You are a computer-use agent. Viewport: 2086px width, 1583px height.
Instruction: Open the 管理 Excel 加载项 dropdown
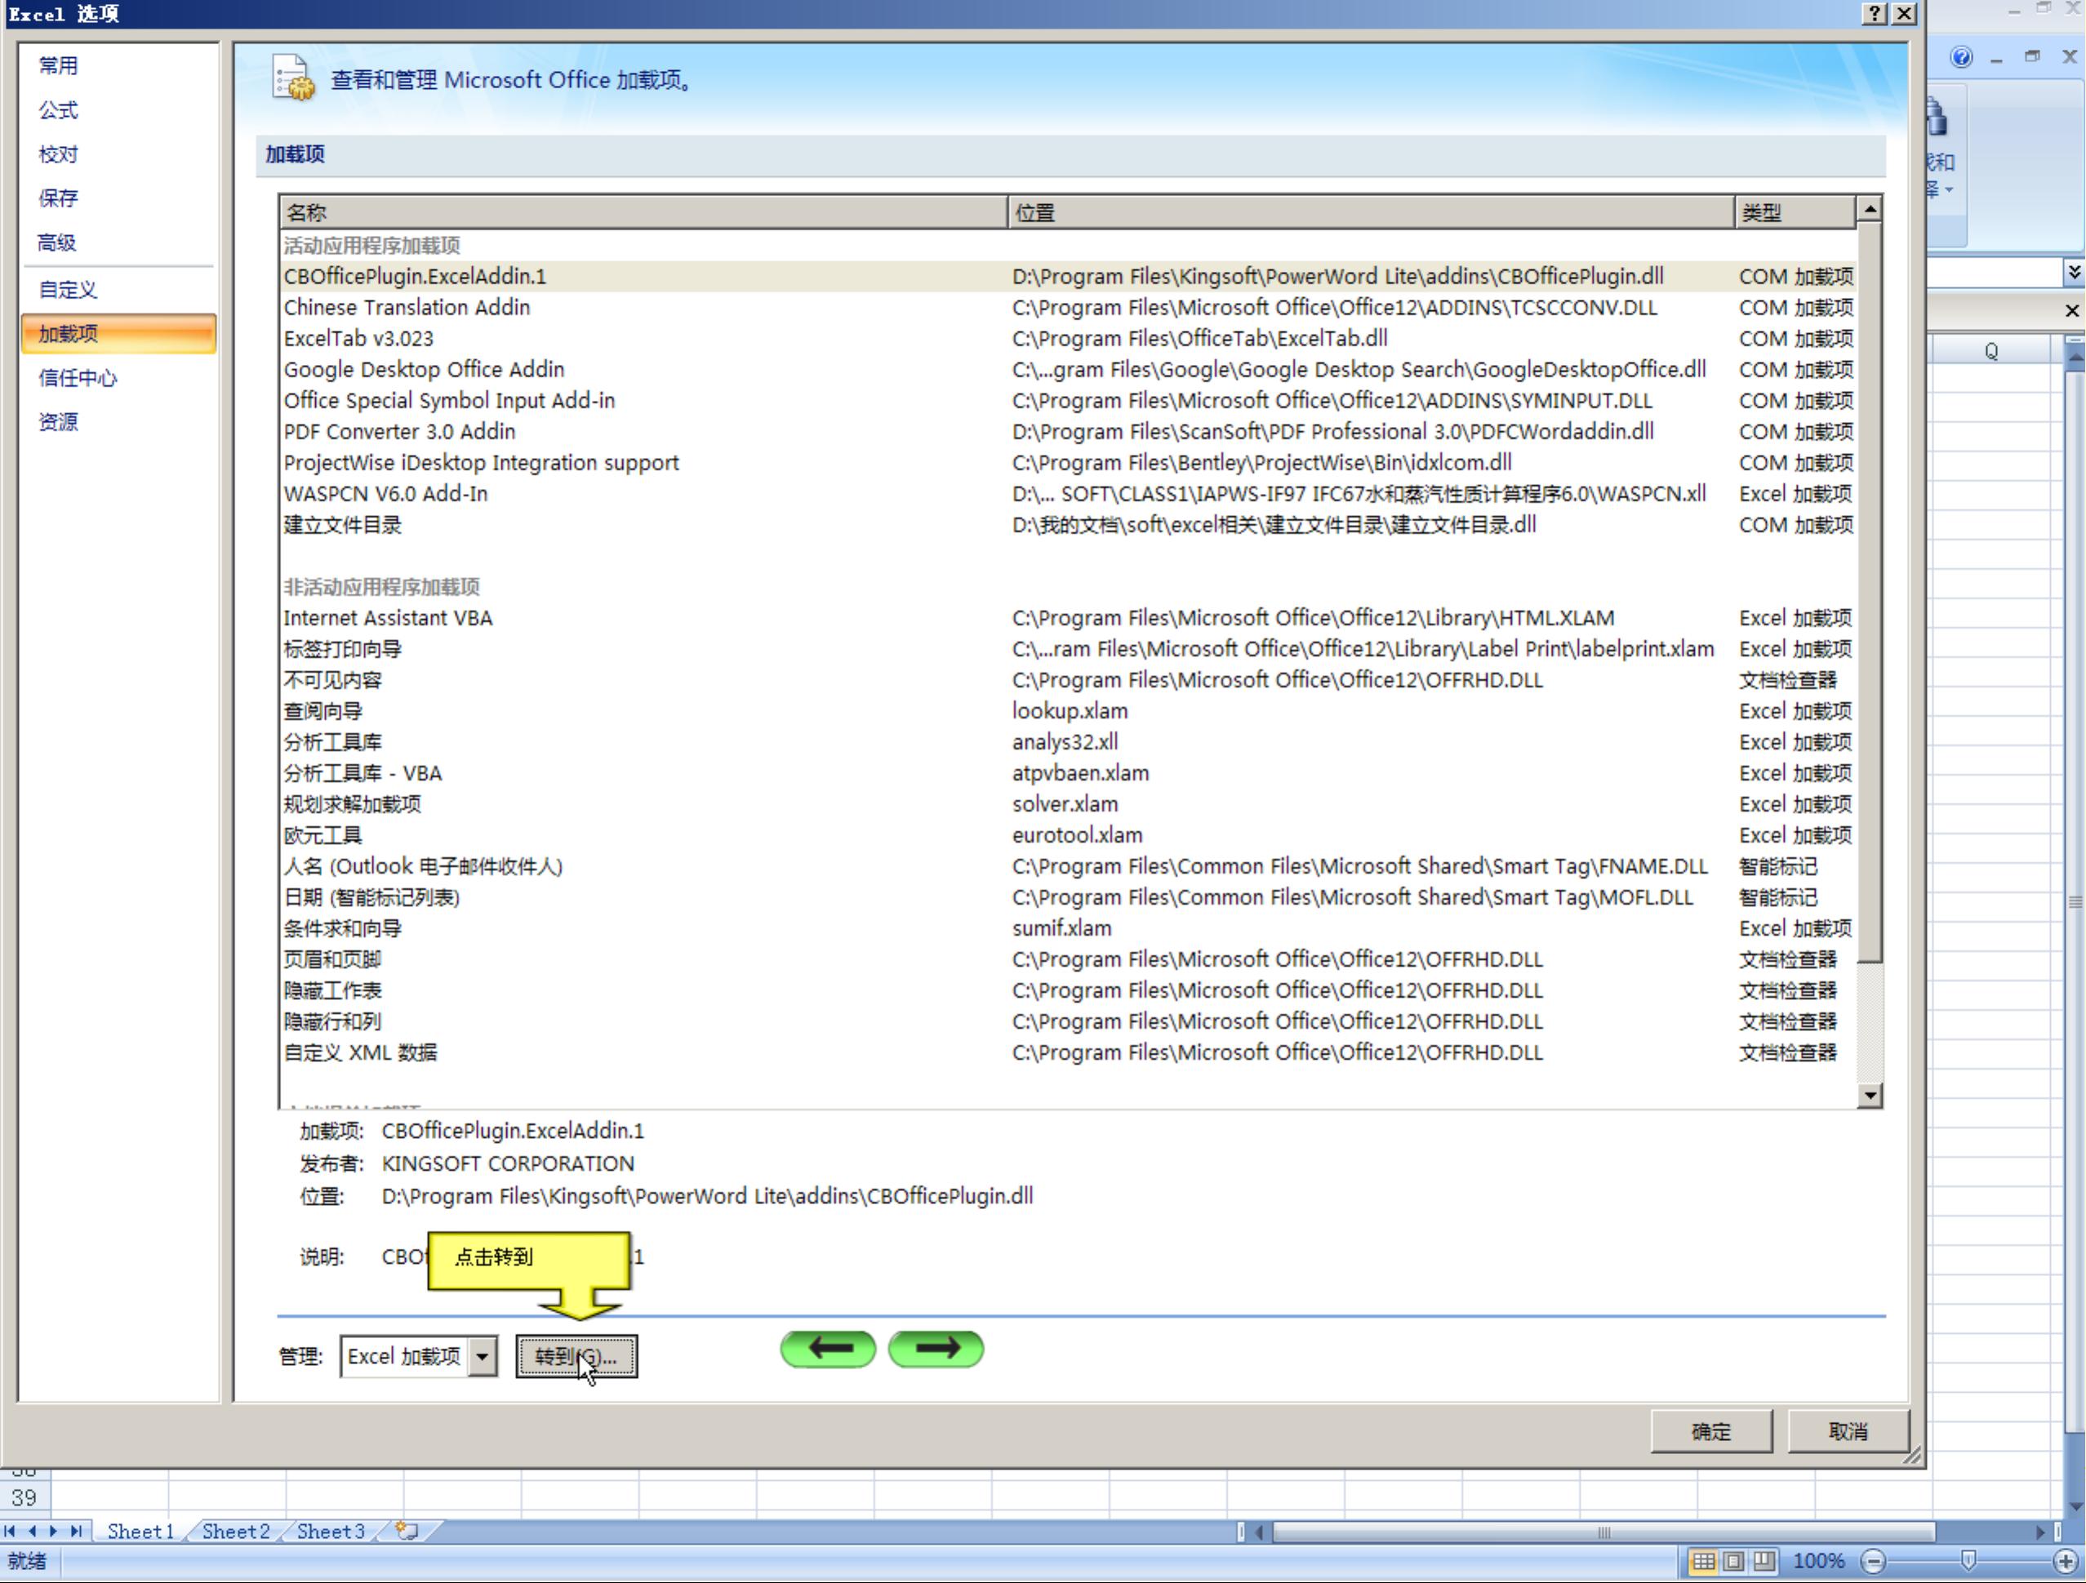pos(482,1357)
